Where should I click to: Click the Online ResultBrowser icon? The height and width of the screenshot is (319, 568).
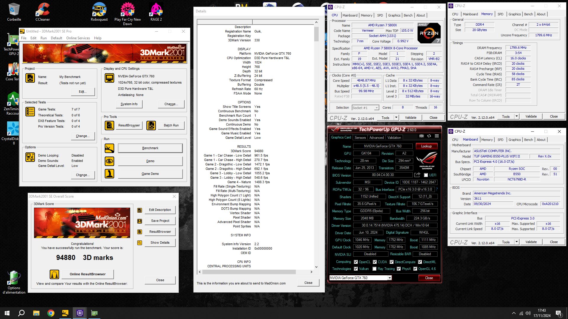54,274
